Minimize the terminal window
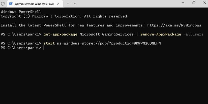Image resolution: width=208 pixels, height=104 pixels. (x=182, y=3)
